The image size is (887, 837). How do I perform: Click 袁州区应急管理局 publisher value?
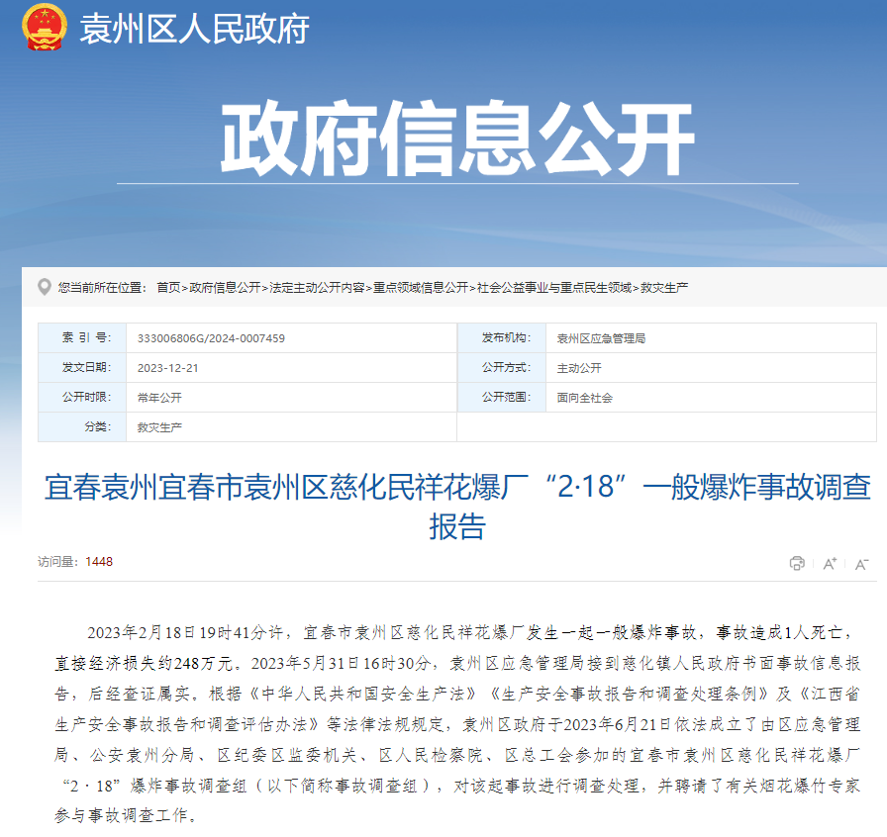[x=601, y=338]
